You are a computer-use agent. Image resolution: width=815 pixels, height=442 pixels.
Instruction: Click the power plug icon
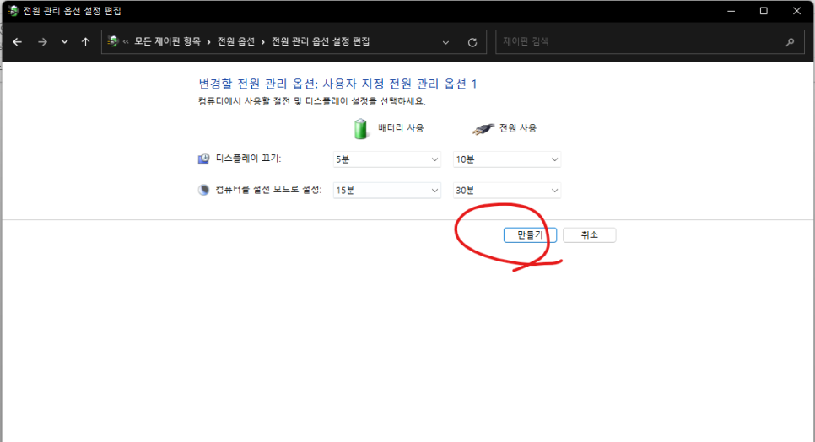483,129
